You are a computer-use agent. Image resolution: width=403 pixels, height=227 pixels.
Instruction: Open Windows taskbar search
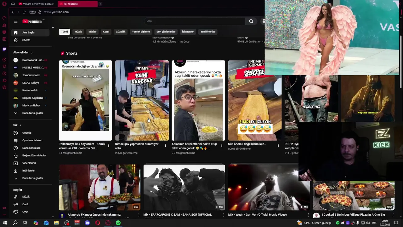tap(15, 223)
